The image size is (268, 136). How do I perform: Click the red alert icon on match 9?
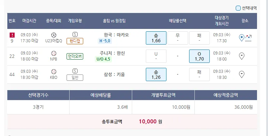[x=12, y=35]
